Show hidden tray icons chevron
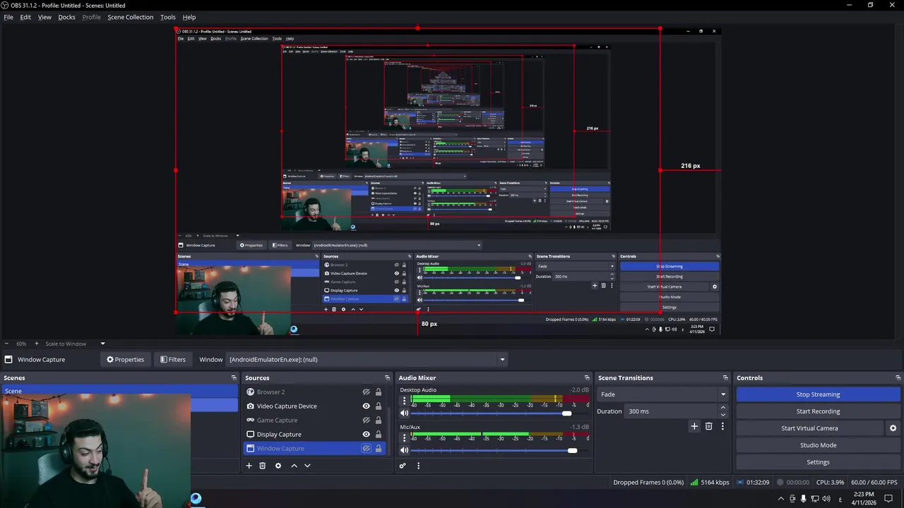The height and width of the screenshot is (508, 904). coord(781,499)
